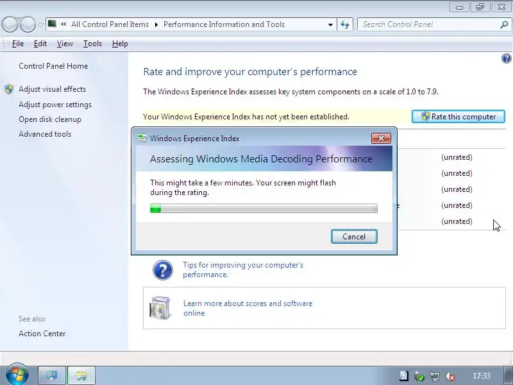Go to Control Panel Home
The height and width of the screenshot is (385, 513).
tap(53, 66)
